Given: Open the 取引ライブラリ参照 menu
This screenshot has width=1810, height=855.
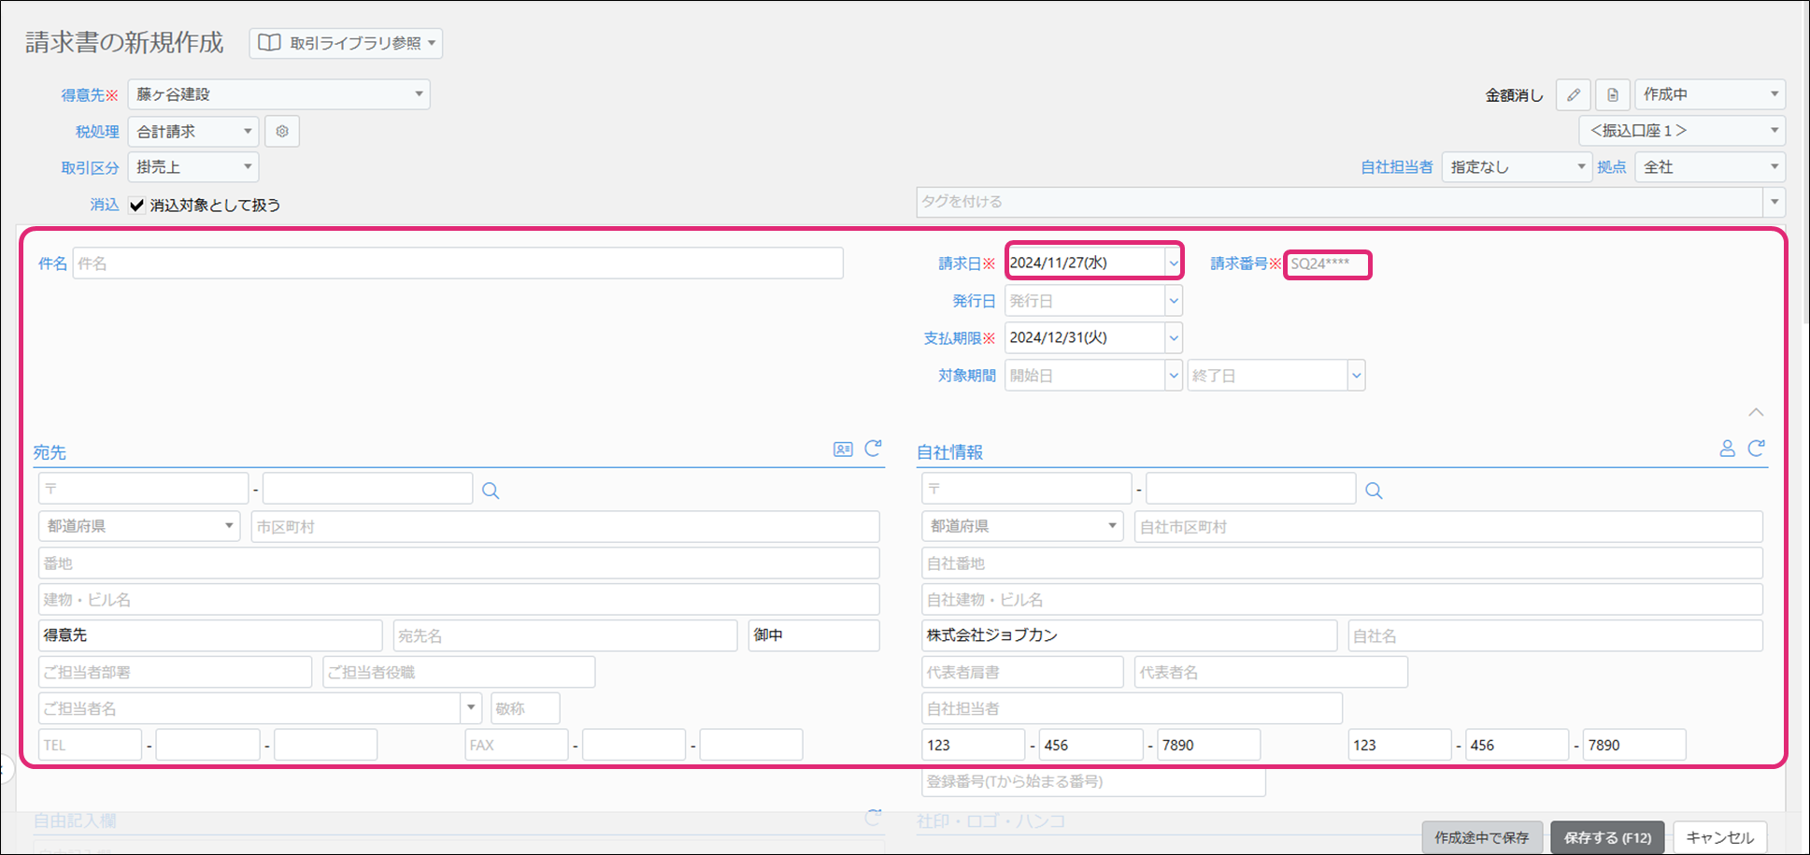Looking at the screenshot, I should tap(346, 43).
